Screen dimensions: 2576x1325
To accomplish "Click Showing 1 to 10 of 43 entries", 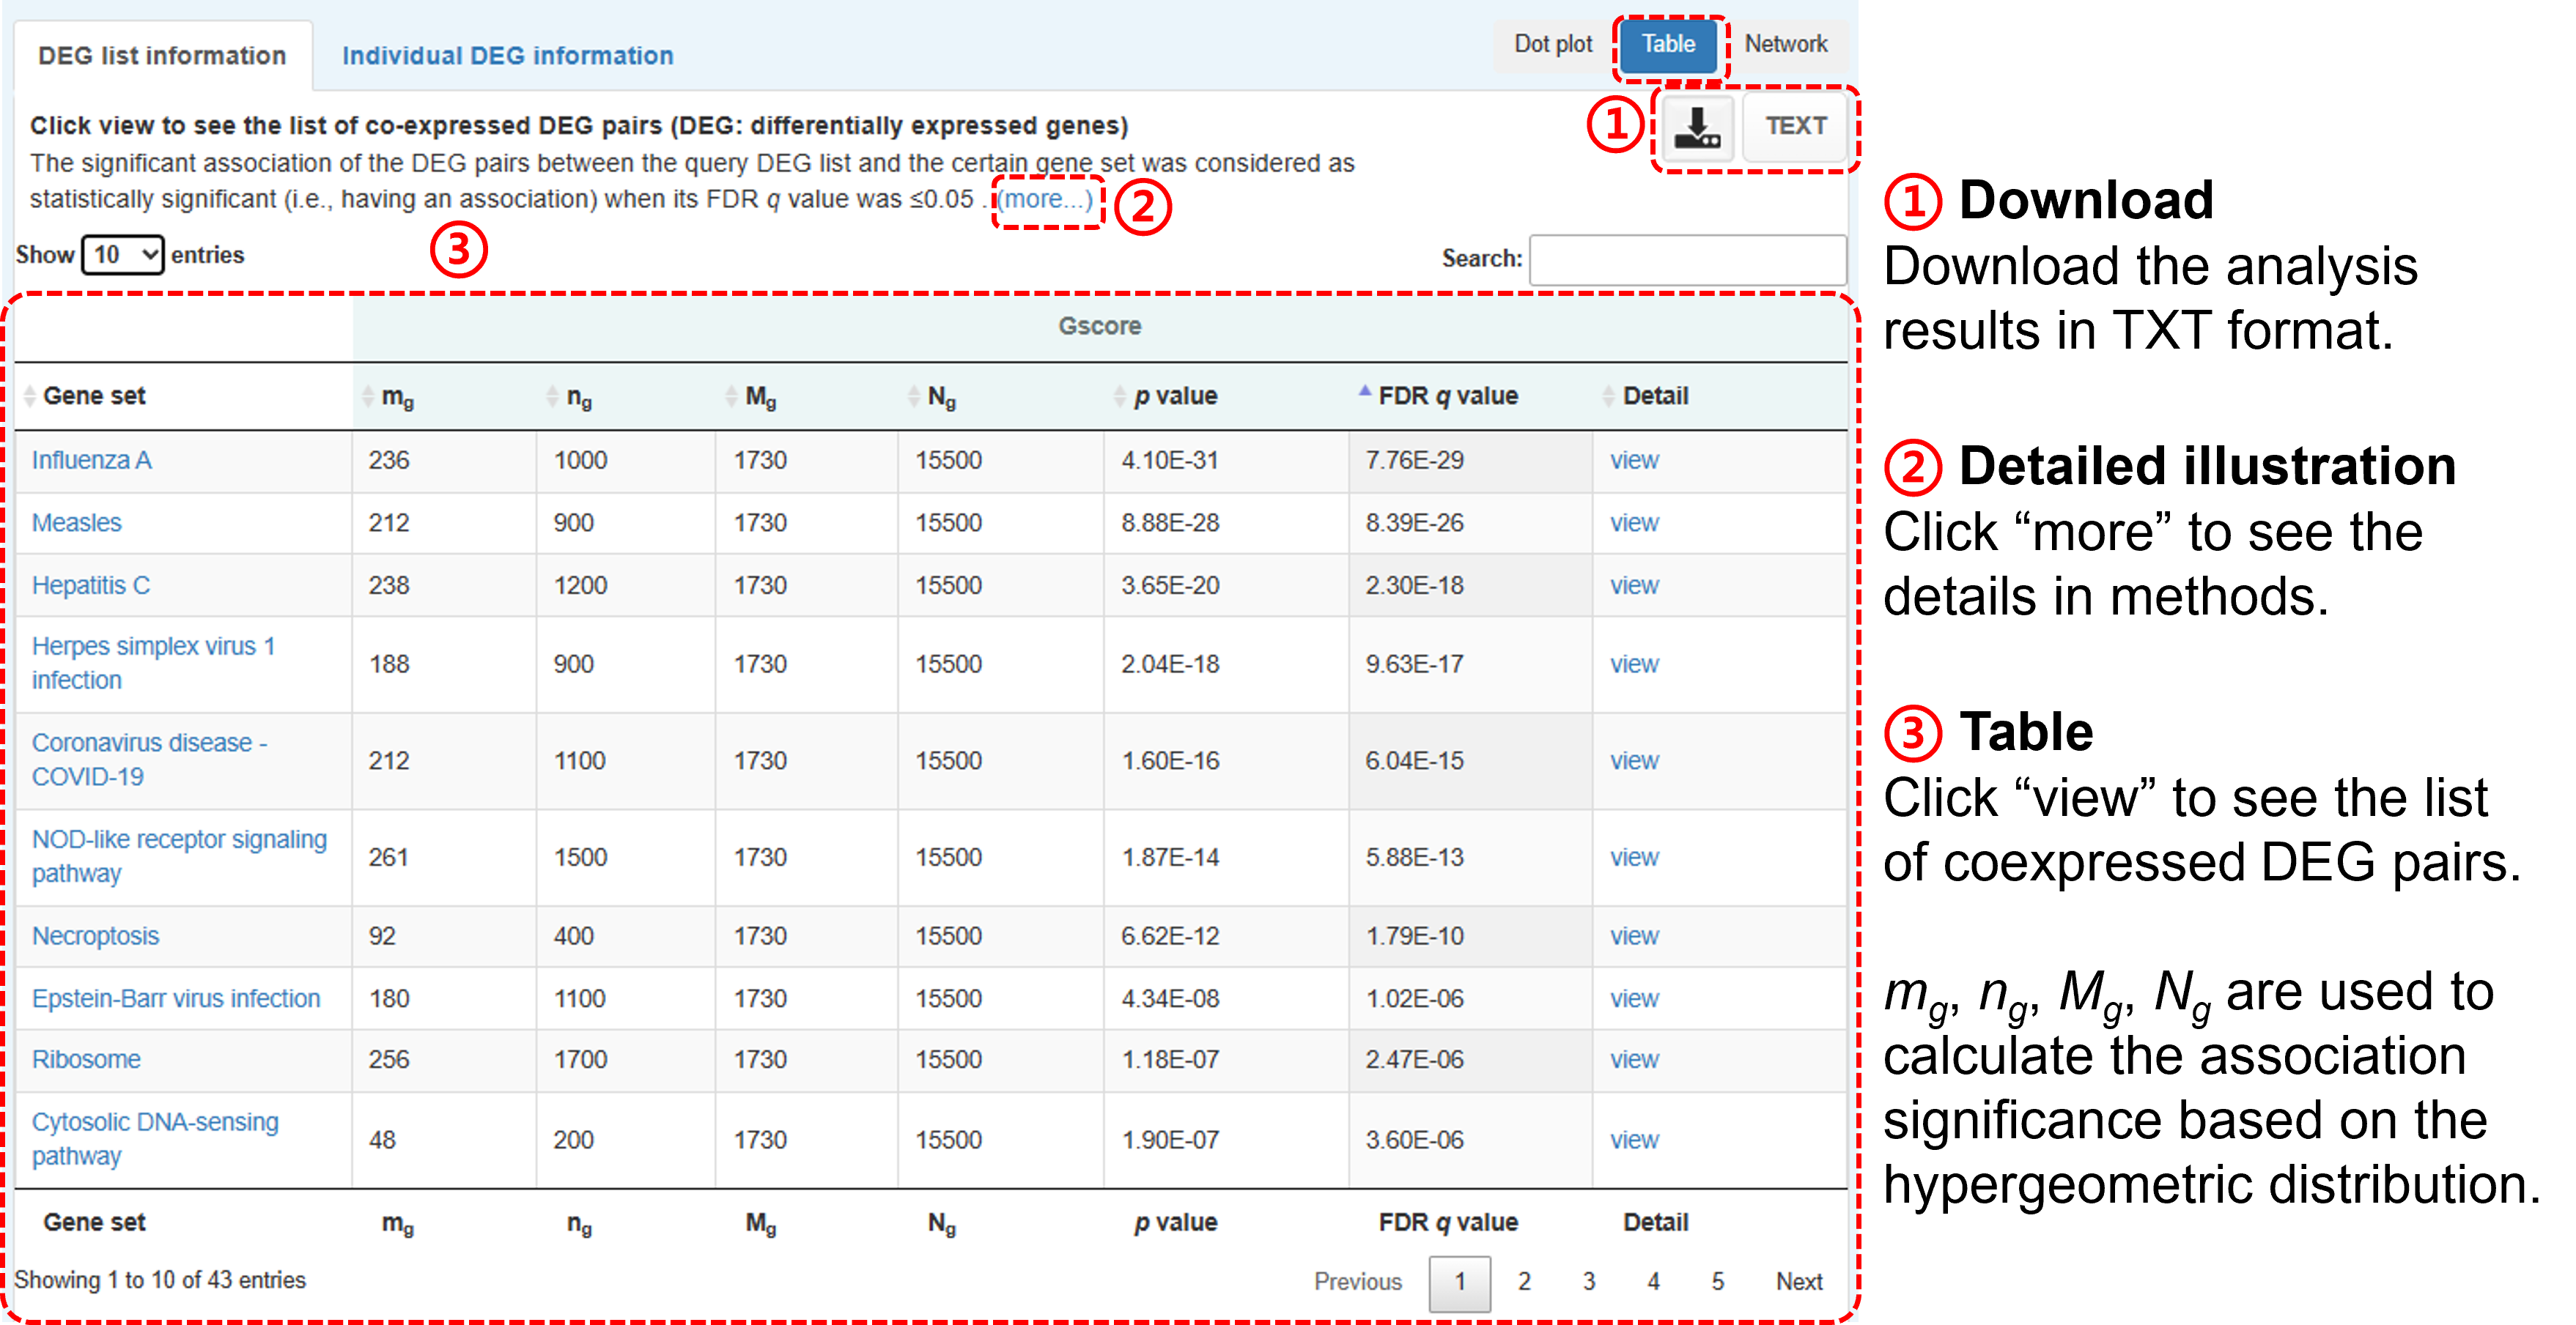I will click(x=160, y=1280).
